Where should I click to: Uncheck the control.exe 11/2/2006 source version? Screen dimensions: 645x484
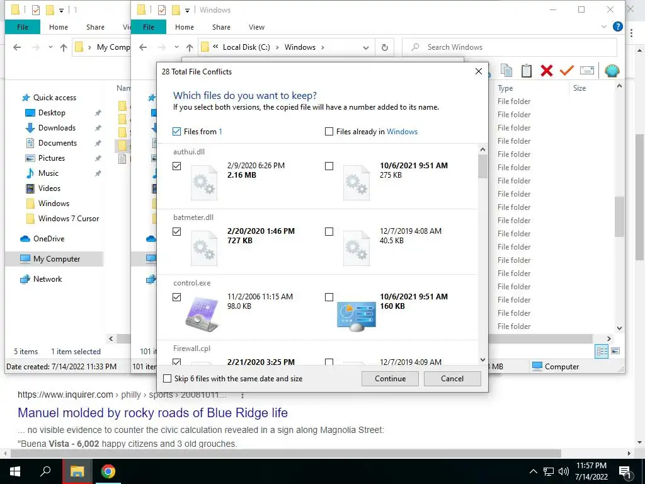[x=176, y=297]
